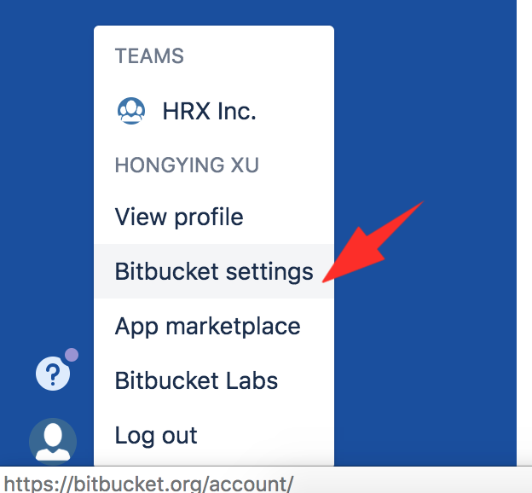Image resolution: width=532 pixels, height=493 pixels.
Task: Click the white strip at right edge
Action: [x=524, y=233]
